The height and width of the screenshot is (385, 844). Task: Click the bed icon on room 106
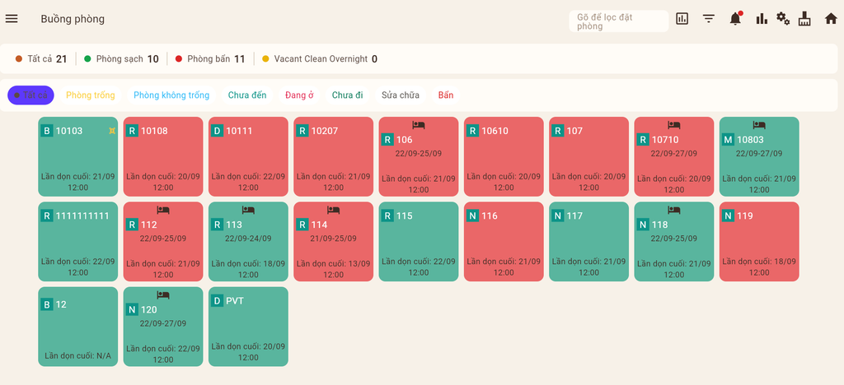[x=419, y=124]
